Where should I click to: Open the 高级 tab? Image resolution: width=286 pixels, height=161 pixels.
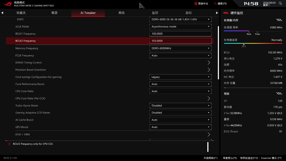point(121,13)
